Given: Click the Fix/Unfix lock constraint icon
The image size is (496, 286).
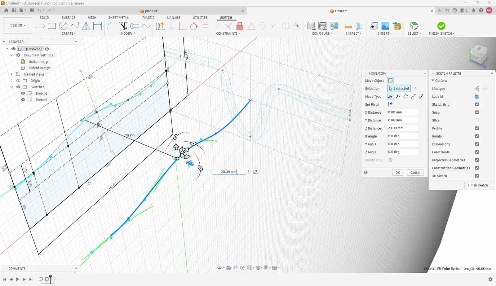Looking at the screenshot, I should point(240,26).
